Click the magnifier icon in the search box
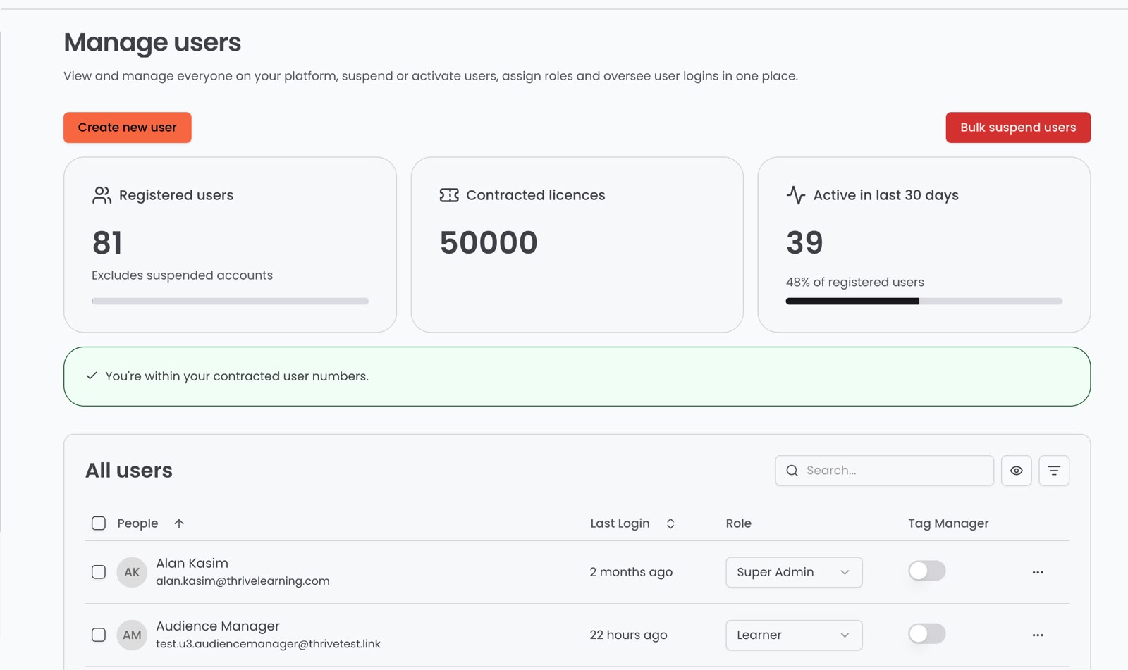Viewport: 1128px width, 670px height. click(792, 471)
